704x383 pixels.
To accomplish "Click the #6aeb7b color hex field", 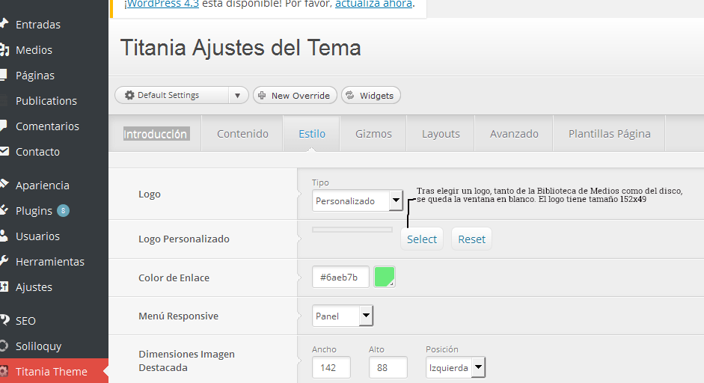I will coord(340,277).
